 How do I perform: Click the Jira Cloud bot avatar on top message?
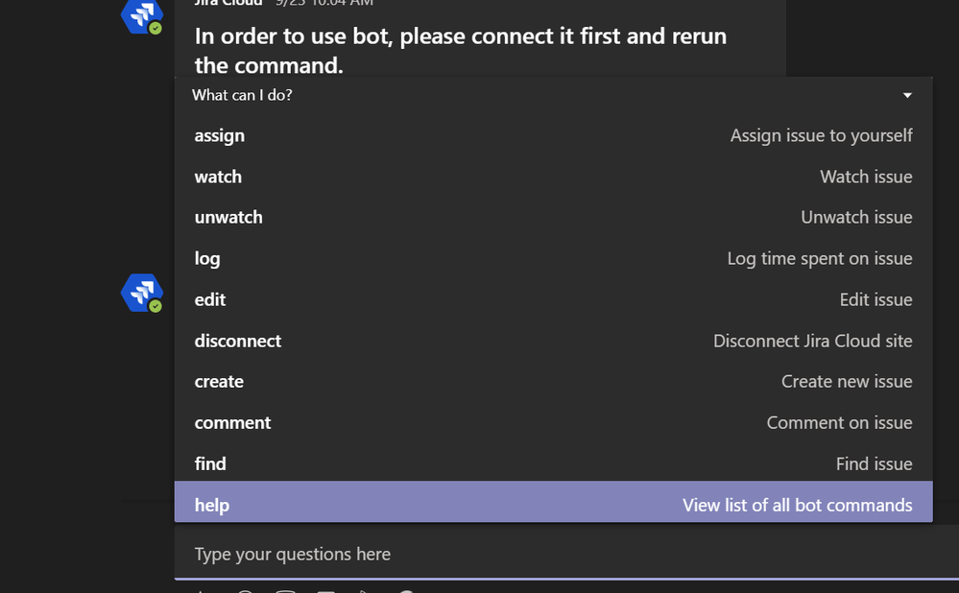pos(141,16)
